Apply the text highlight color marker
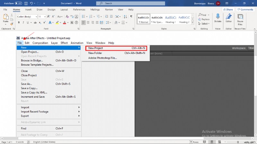This screenshot has width=257, height=144. [x=58, y=22]
